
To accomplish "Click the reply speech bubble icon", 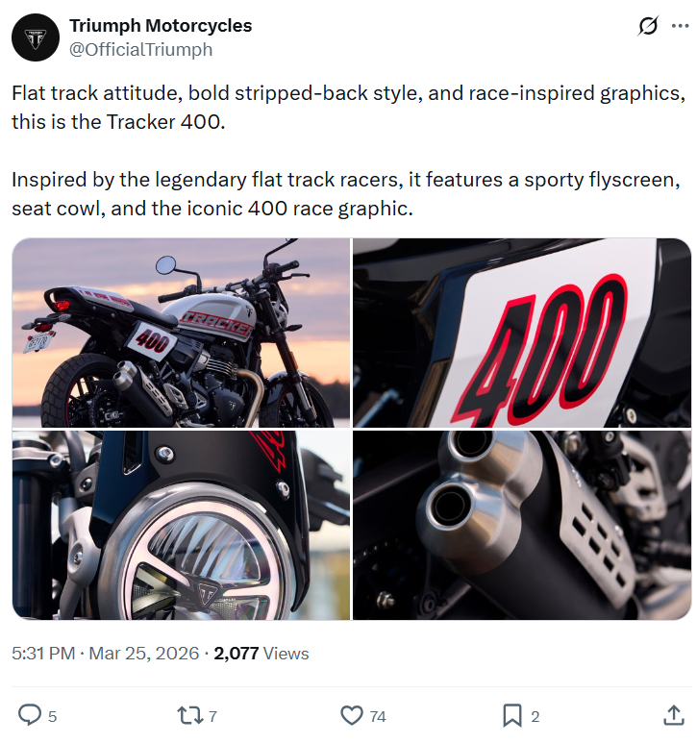I will tap(31, 715).
